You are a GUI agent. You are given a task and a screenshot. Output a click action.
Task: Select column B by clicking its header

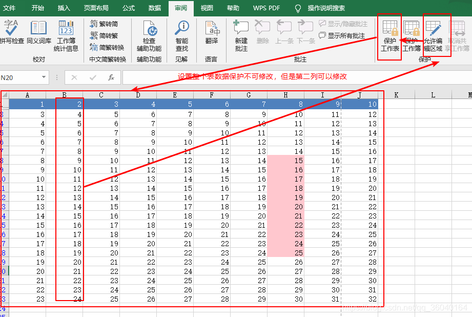(64, 94)
